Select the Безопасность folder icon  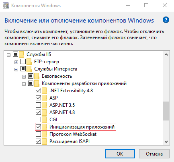pos(37,76)
